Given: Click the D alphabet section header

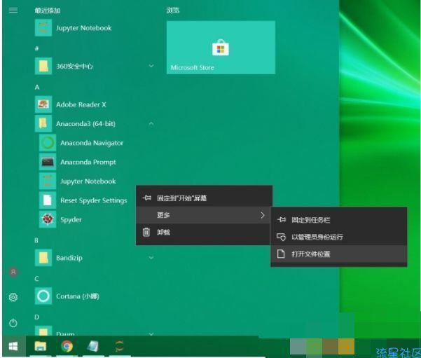Looking at the screenshot, I should pos(37,317).
